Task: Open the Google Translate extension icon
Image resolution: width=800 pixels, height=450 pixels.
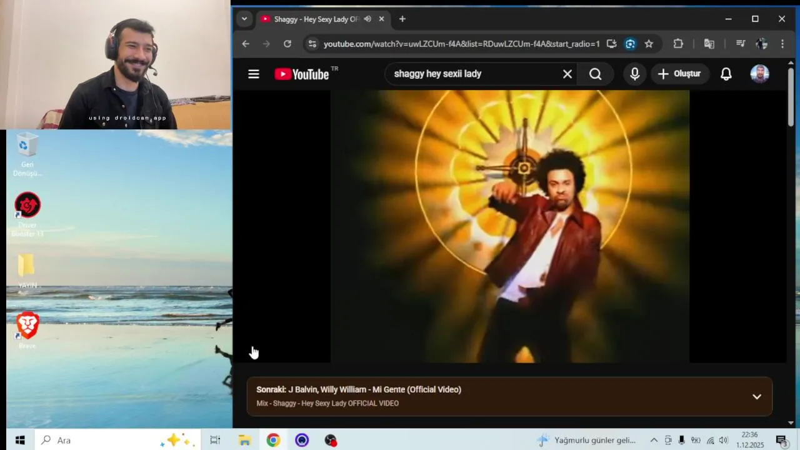Action: coord(709,44)
